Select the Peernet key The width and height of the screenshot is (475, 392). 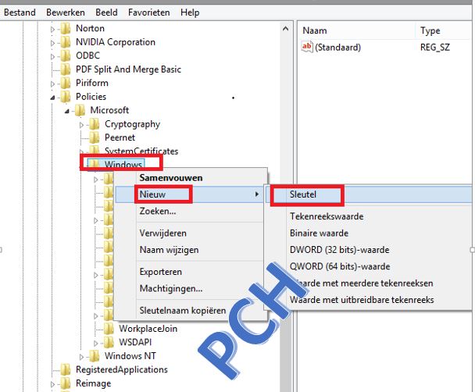pyautogui.click(x=120, y=137)
